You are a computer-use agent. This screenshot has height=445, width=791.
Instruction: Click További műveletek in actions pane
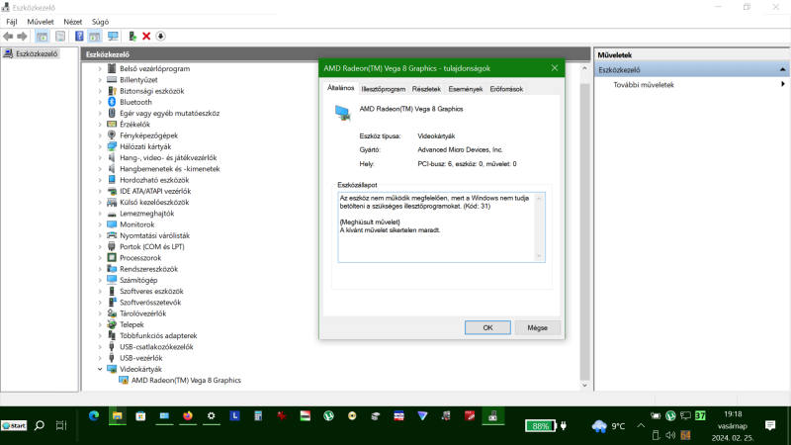[x=644, y=85]
